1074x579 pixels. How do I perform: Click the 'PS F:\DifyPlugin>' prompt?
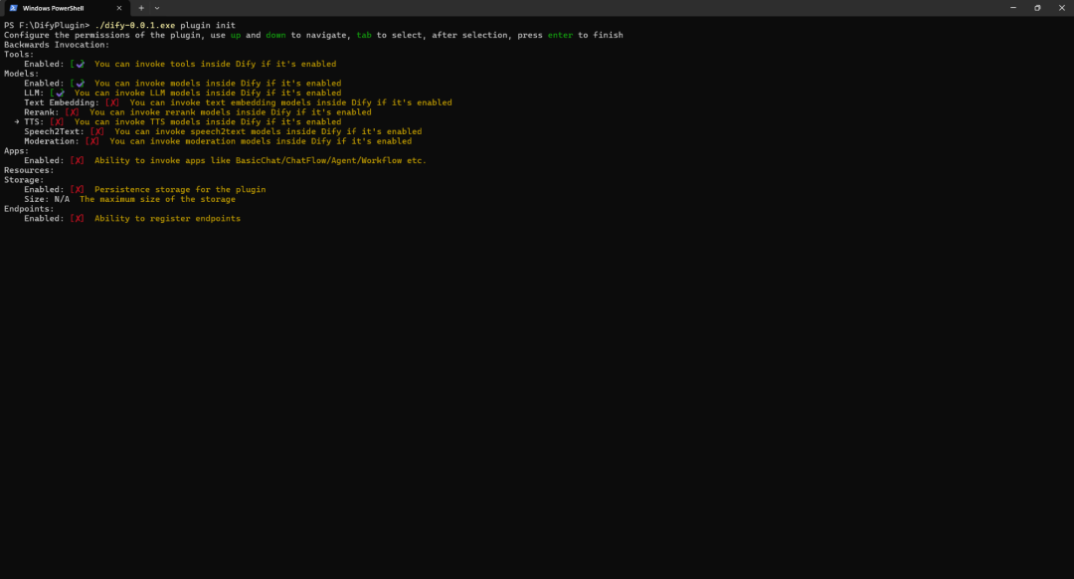(x=47, y=25)
